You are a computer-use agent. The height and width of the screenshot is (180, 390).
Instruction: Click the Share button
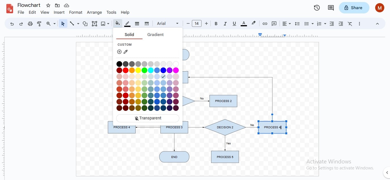(x=354, y=8)
